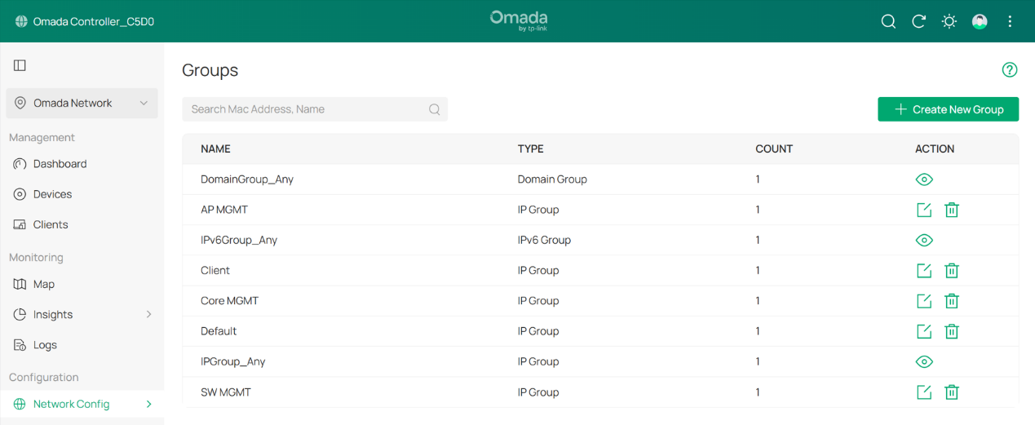The width and height of the screenshot is (1035, 425).
Task: View the IPv6Group_Any group details
Action: pos(924,241)
